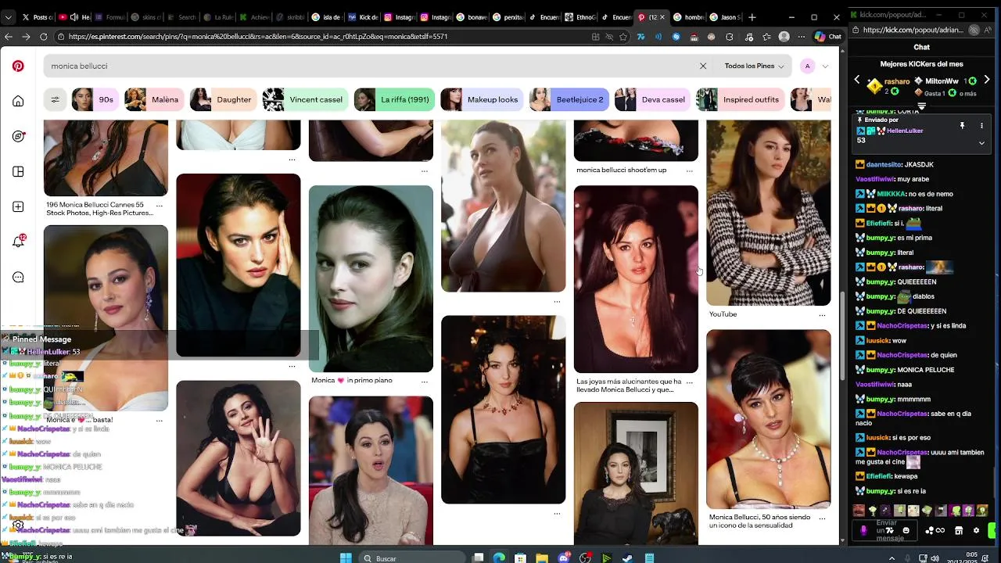The width and height of the screenshot is (1001, 563).
Task: Select the 'Daughter' suggestion chip
Action: (x=222, y=99)
